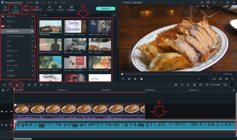Select the ロック audio category
Screen dimensions: 237x140
pyautogui.click(x=9, y=41)
